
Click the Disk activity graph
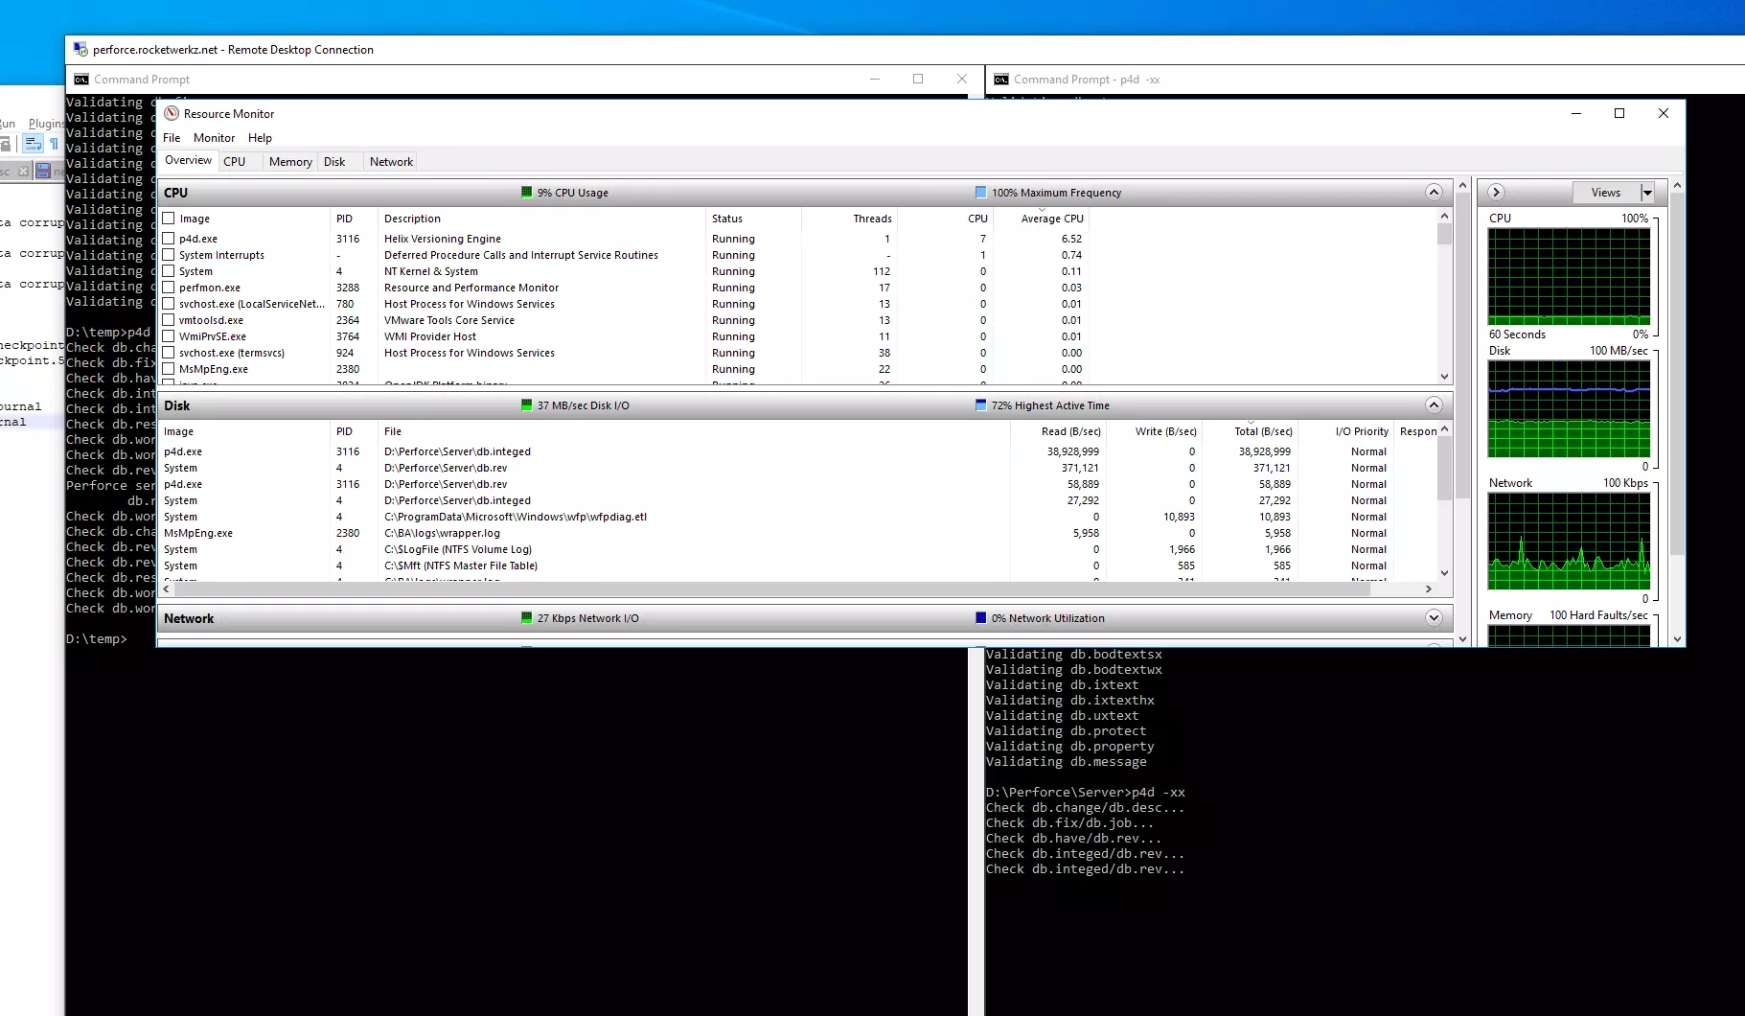(x=1569, y=409)
